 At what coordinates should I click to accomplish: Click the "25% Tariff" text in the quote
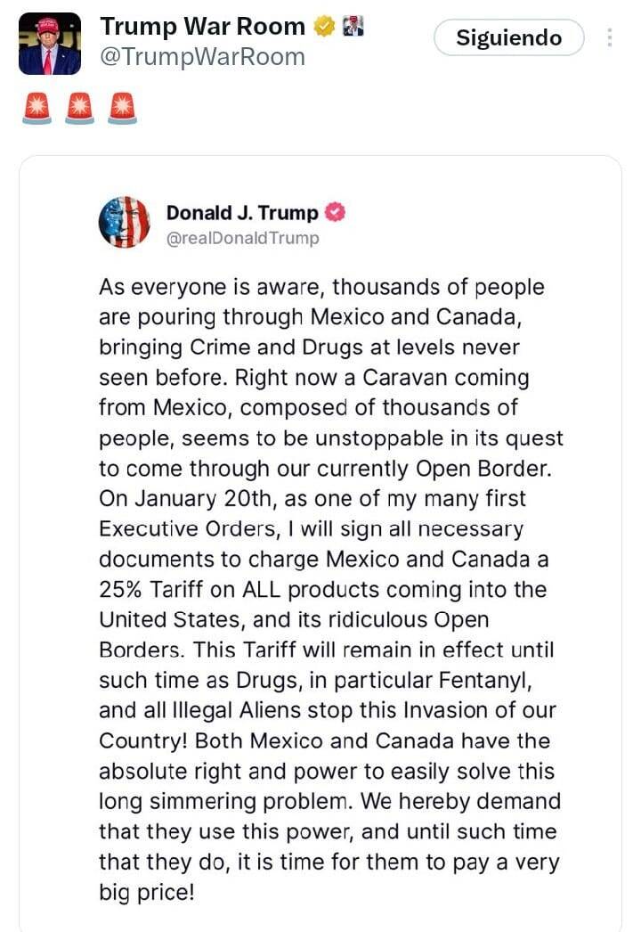click(156, 590)
